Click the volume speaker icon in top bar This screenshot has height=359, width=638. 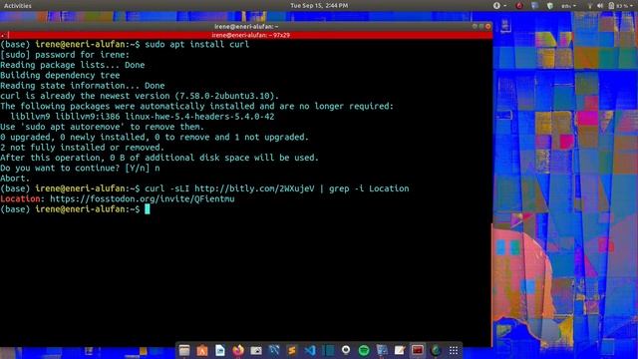[600, 6]
